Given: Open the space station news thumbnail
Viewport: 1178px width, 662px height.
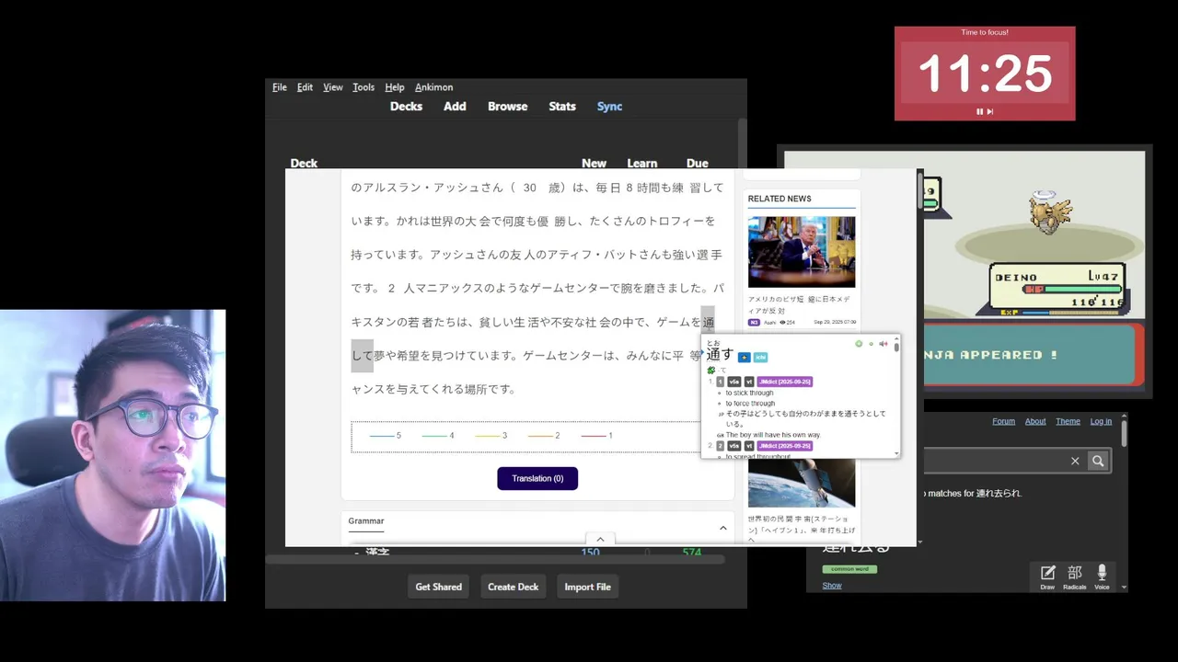Looking at the screenshot, I should click(x=802, y=483).
